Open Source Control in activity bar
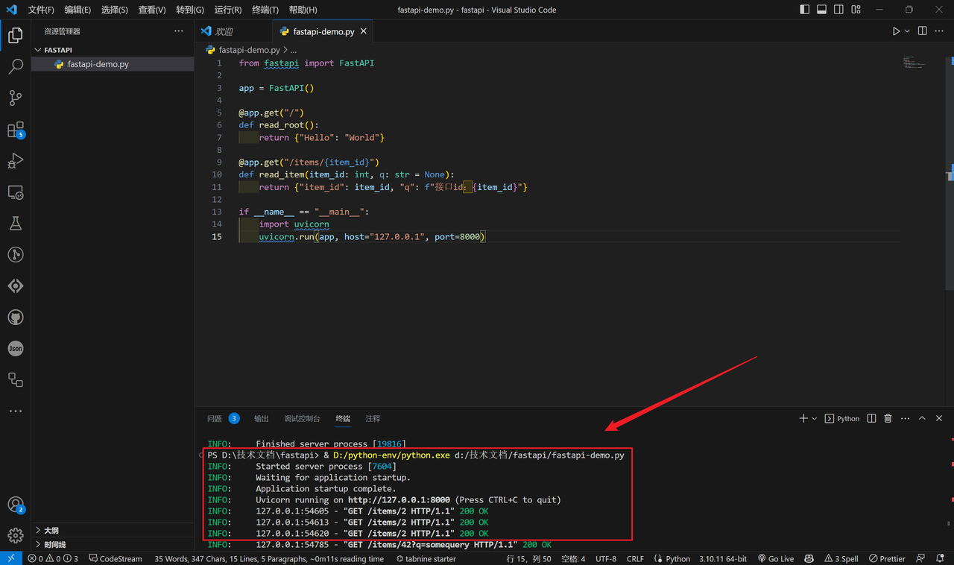954x565 pixels. pyautogui.click(x=16, y=98)
